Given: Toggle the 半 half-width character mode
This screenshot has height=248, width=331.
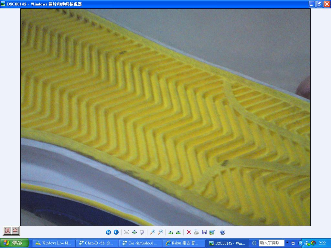Looking at the screenshot, I should coord(15,231).
